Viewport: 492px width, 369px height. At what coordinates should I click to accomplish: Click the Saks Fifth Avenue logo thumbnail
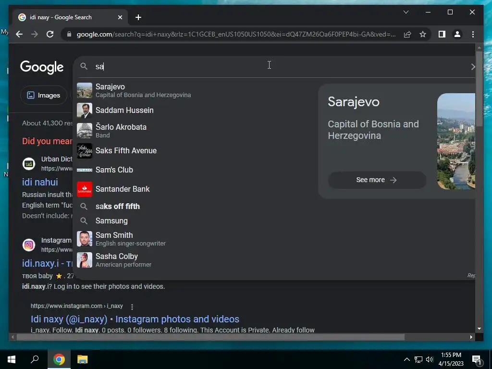pyautogui.click(x=85, y=150)
